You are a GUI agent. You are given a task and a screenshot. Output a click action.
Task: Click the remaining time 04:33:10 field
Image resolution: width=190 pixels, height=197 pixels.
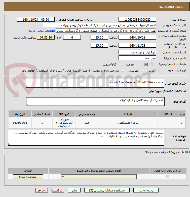46,38
